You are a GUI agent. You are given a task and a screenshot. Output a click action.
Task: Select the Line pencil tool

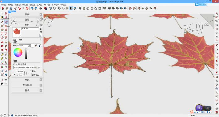tap(2, 22)
